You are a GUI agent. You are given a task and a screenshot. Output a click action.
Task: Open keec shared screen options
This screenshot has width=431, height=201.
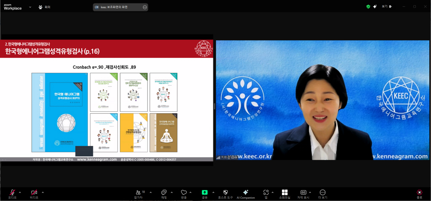coord(145,7)
